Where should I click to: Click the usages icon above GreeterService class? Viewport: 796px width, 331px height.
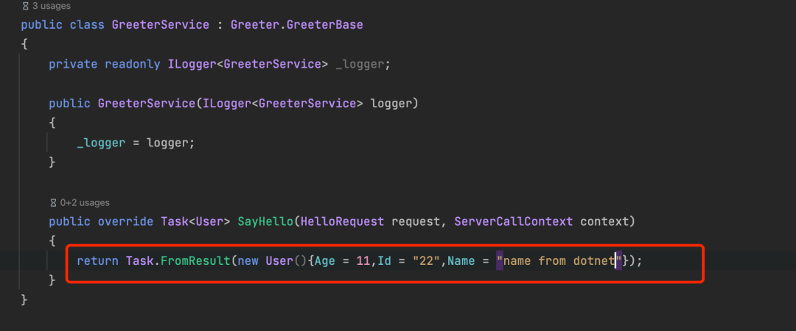24,7
